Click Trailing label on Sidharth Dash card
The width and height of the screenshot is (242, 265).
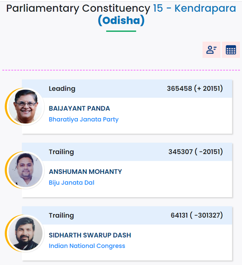61,216
